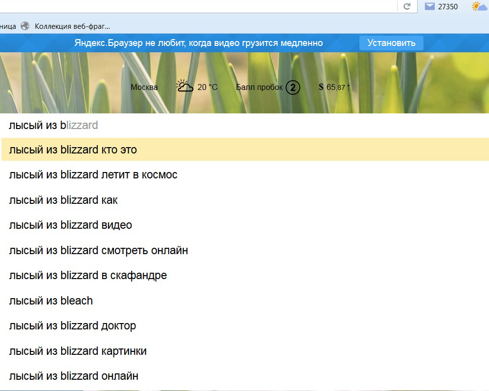Open the Москва city link
Screen dimensions: 489x391
click(x=144, y=87)
